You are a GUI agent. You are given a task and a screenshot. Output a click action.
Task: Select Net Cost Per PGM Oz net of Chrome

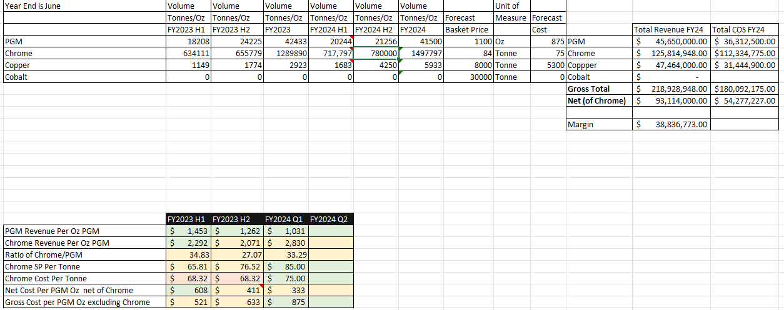point(84,291)
